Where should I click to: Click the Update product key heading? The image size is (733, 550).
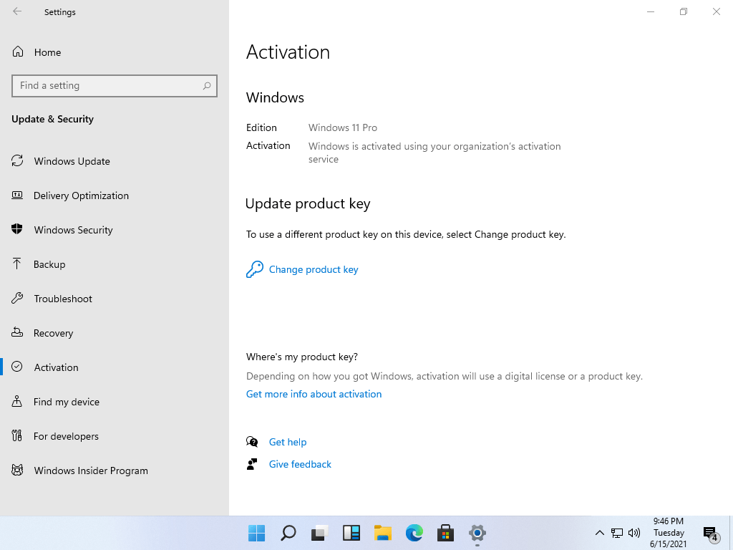[308, 204]
